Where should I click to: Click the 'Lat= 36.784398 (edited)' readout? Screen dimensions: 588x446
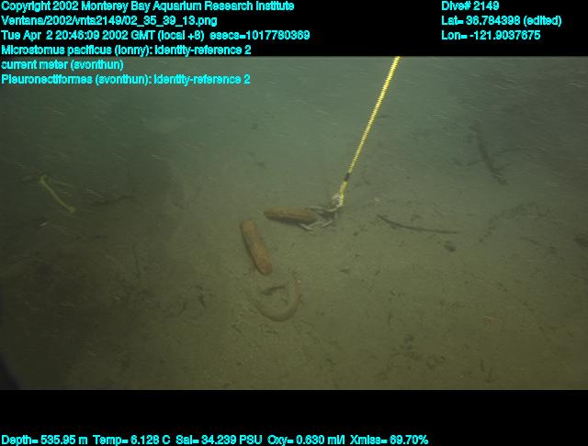click(x=502, y=21)
